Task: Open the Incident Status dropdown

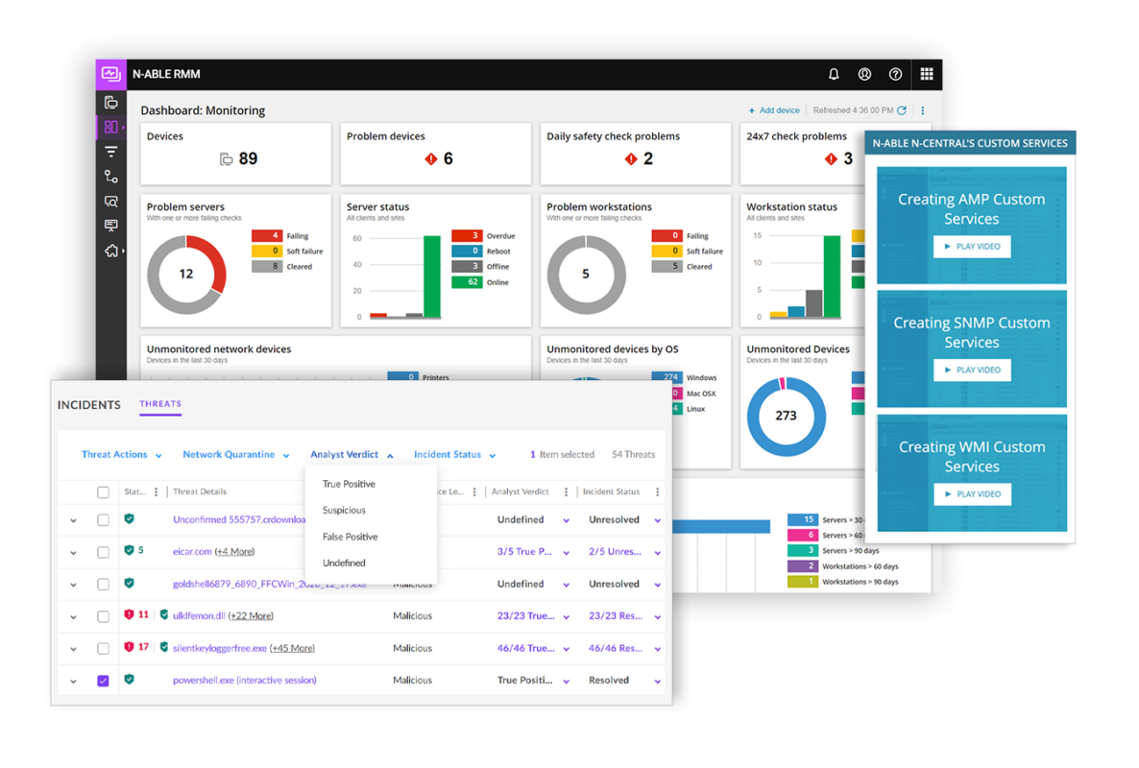Action: click(454, 454)
